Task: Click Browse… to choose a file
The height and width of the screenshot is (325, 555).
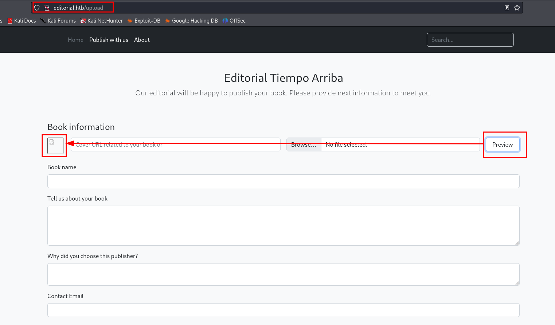Action: point(304,145)
